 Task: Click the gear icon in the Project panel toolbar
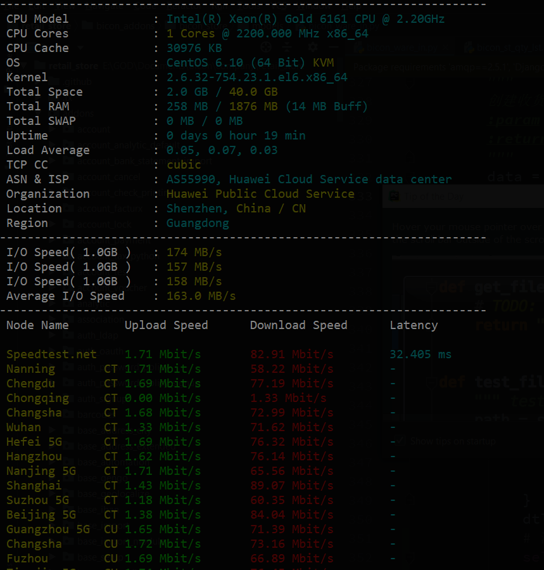[x=313, y=47]
